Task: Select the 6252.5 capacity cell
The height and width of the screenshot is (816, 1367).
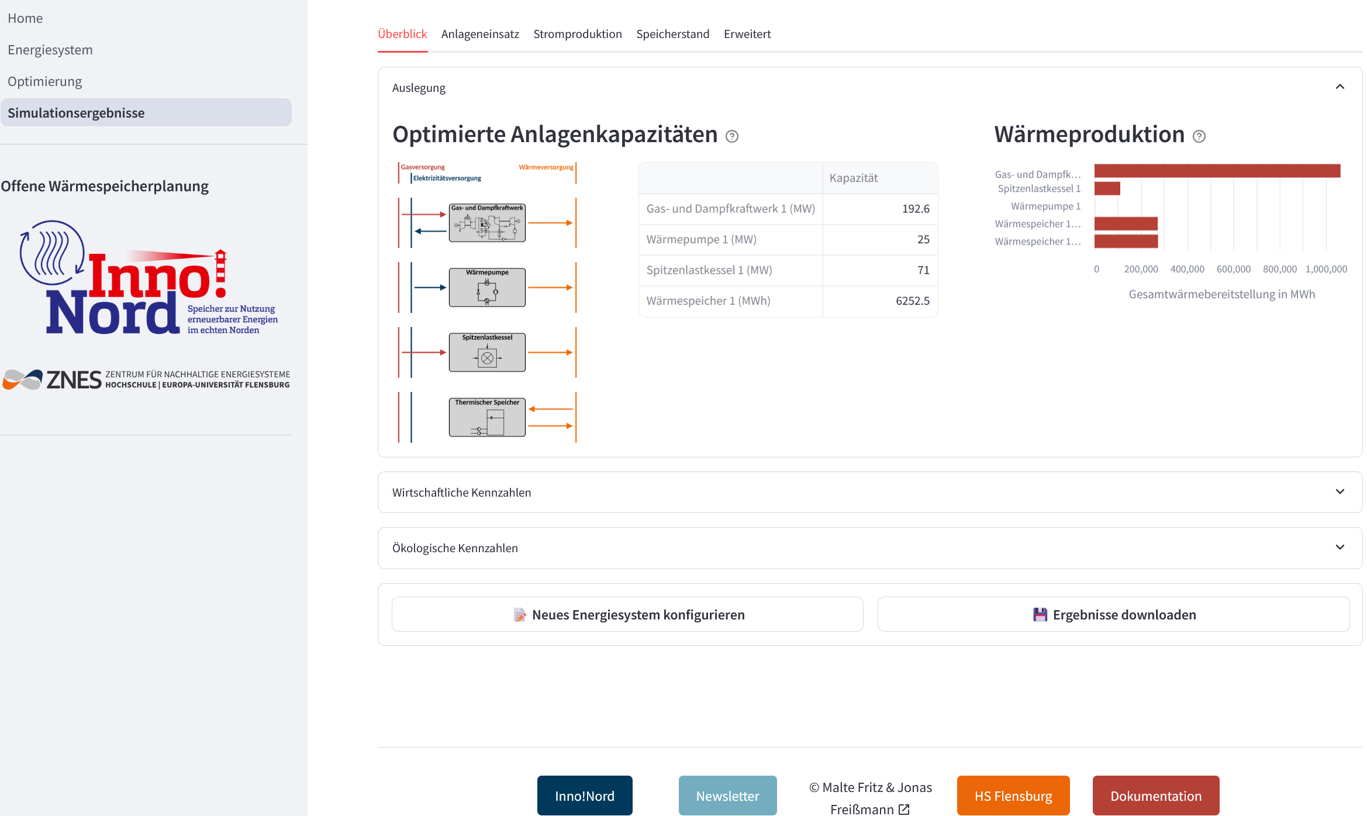Action: pyautogui.click(x=880, y=301)
